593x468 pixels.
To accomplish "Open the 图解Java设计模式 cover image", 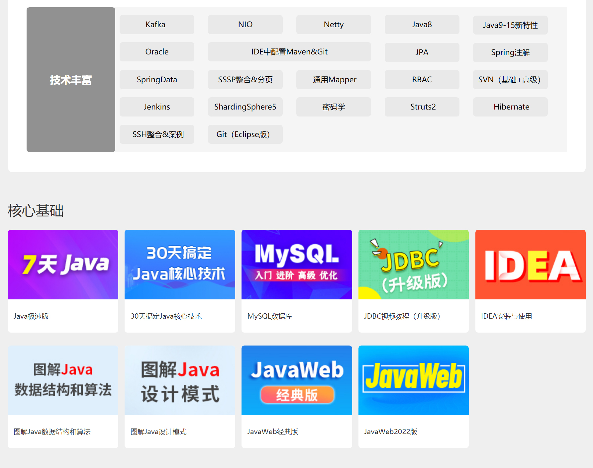I will pos(180,380).
